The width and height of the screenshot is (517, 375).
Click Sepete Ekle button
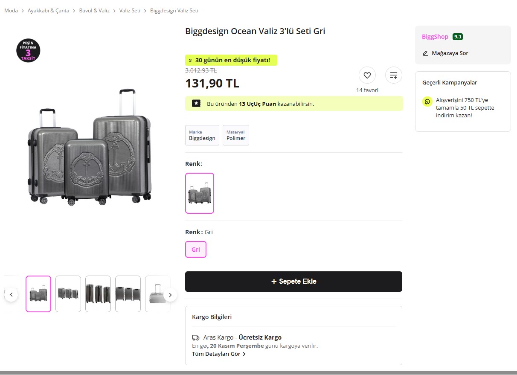pos(293,282)
